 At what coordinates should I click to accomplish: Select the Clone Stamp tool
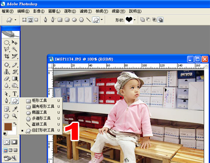pos(7,71)
